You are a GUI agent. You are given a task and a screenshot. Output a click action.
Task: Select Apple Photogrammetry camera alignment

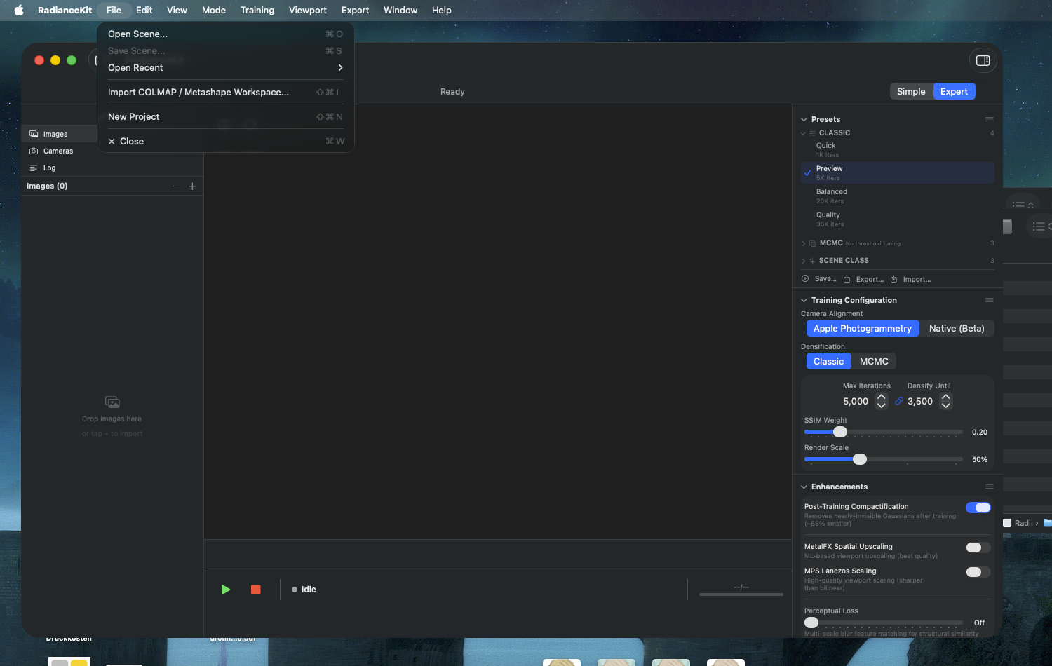pyautogui.click(x=863, y=328)
